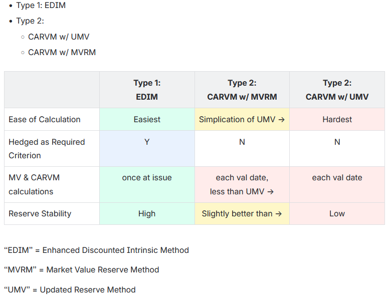Viewport: 391px width, 298px height.
Task: Click the 'CARVM w/ MVRM' sub-bullet
Action: tap(62, 53)
